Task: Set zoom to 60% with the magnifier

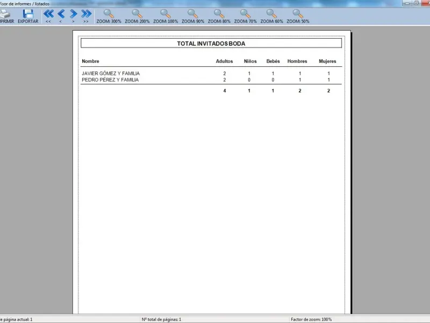Action: tap(271, 14)
